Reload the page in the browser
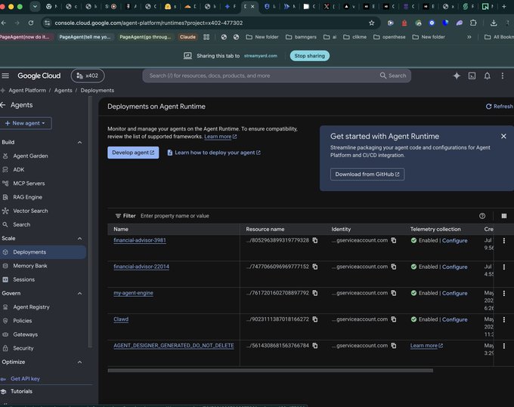Image resolution: width=514 pixels, height=407 pixels. [31, 23]
